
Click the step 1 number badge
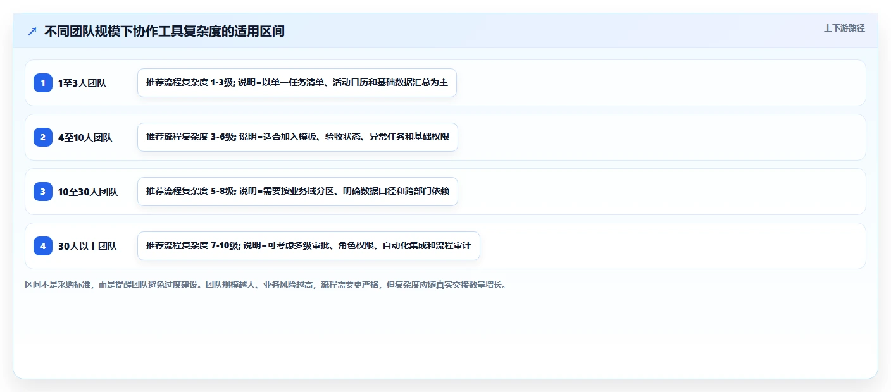coord(43,83)
